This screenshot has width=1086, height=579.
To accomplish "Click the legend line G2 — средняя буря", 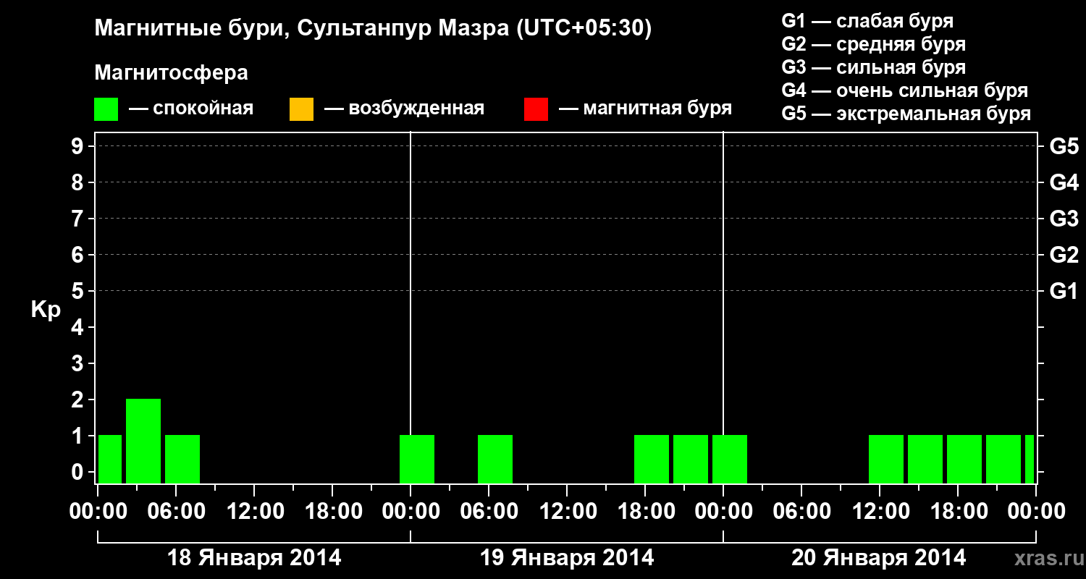I will (x=874, y=44).
